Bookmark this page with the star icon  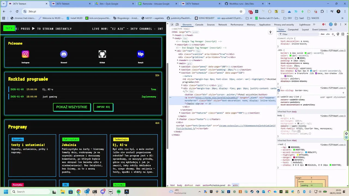click(x=241, y=11)
